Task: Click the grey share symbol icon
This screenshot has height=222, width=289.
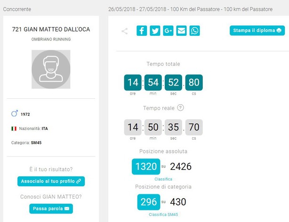Action: [x=125, y=31]
